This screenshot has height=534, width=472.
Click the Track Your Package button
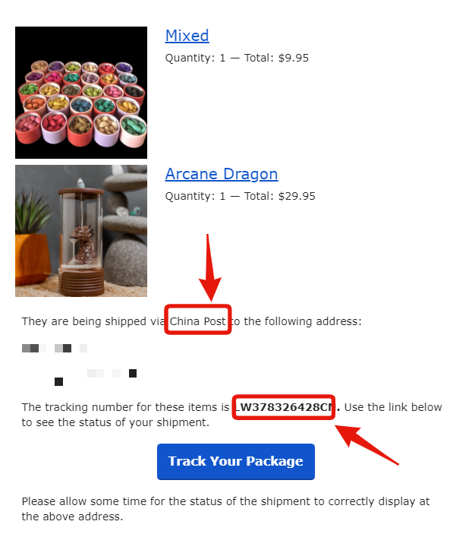tap(236, 462)
